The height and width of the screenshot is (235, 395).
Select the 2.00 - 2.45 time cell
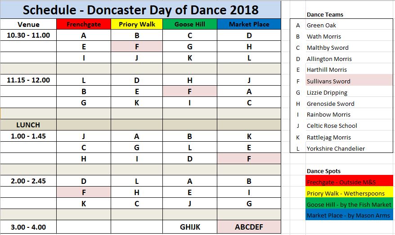pyautogui.click(x=28, y=181)
